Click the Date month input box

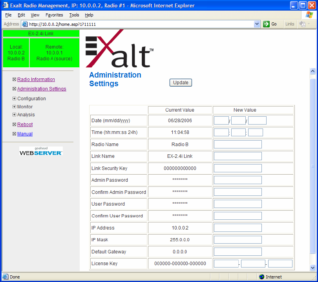[221, 120]
